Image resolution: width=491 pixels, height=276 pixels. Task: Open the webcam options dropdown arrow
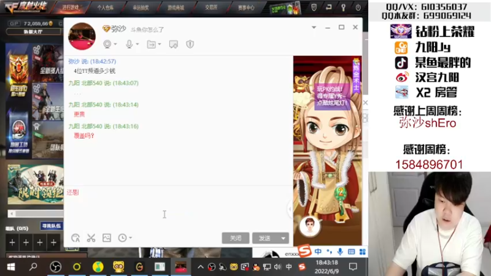115,44
